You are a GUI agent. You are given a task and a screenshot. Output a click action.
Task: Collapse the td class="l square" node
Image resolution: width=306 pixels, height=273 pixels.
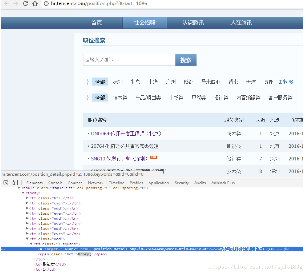point(31,244)
